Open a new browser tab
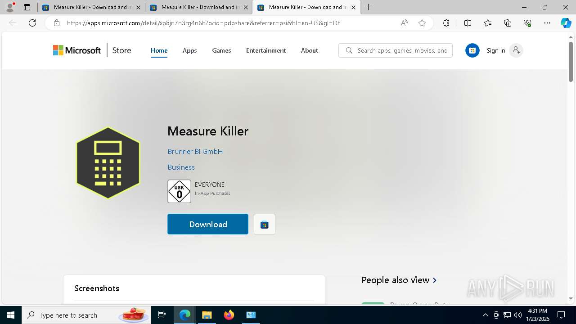This screenshot has height=324, width=576. tap(369, 7)
